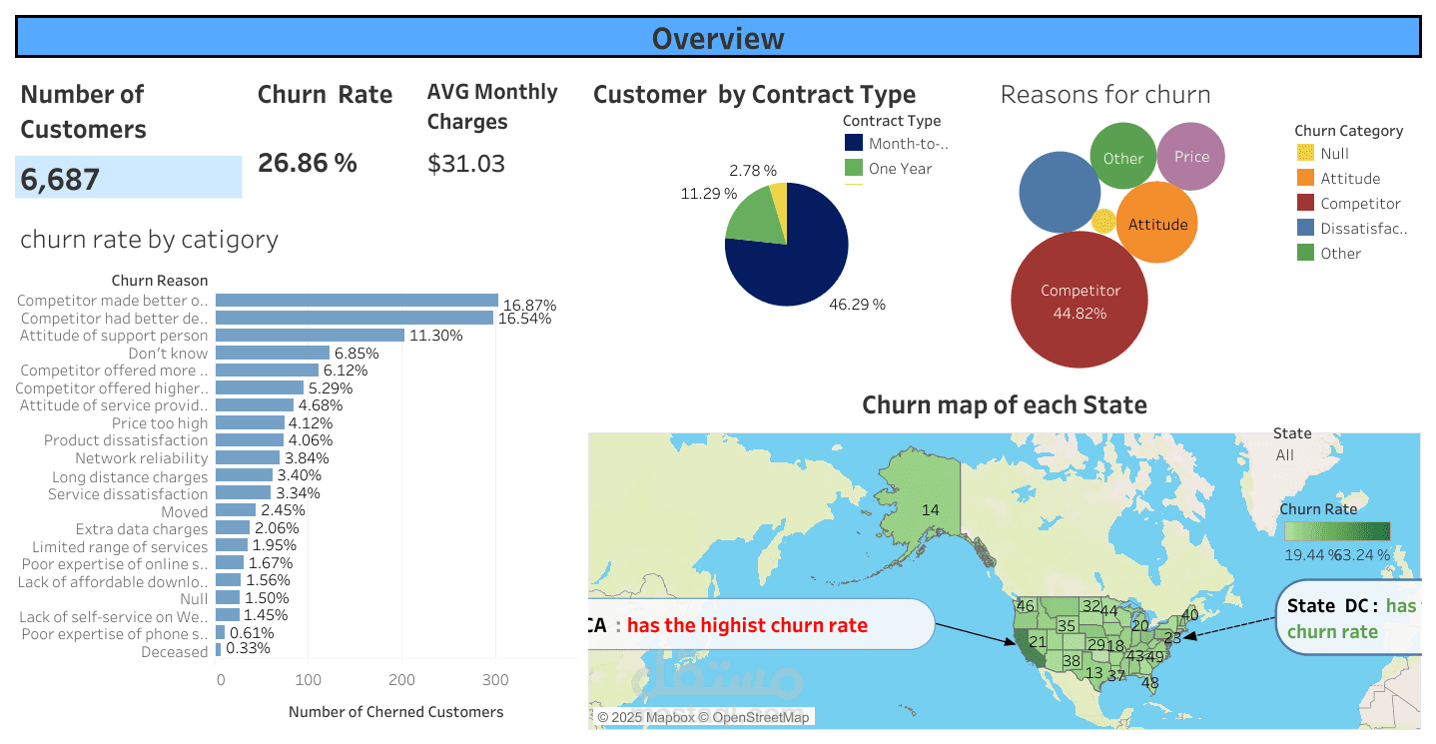
Task: Select the Attitude orange legend swatch
Action: click(x=1305, y=178)
